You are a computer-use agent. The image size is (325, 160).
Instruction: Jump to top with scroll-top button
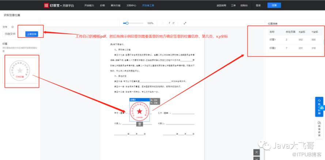pos(257,152)
